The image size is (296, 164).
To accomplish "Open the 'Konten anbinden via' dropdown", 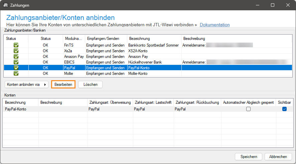I will (x=26, y=84).
